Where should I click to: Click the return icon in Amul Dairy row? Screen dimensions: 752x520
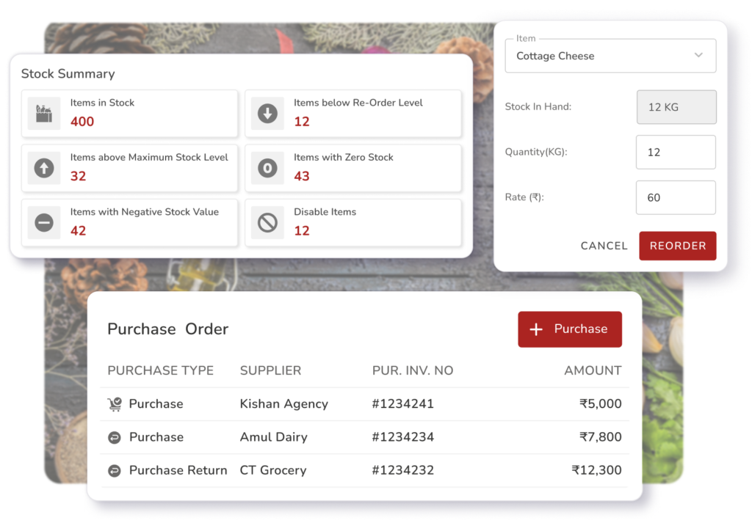click(x=115, y=437)
